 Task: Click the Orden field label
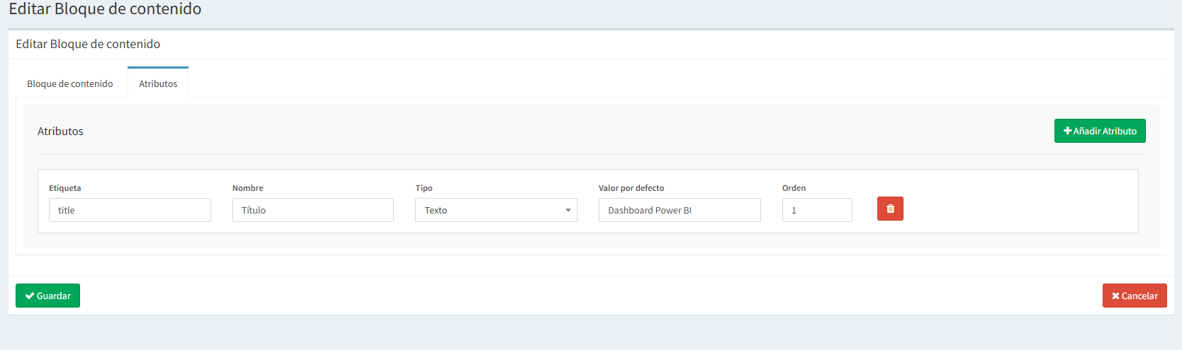click(x=794, y=188)
